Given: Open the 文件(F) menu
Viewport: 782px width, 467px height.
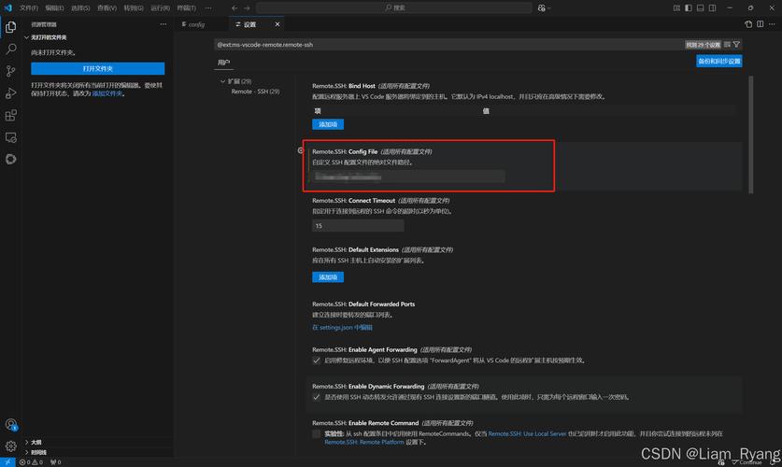Looking at the screenshot, I should tap(29, 7).
